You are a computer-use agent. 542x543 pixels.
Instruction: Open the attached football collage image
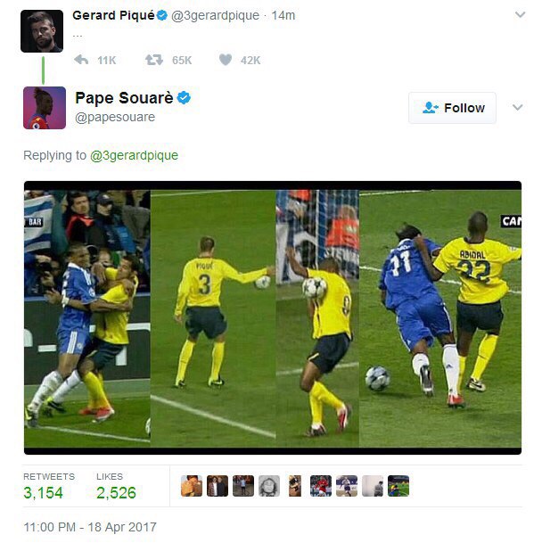273,317
